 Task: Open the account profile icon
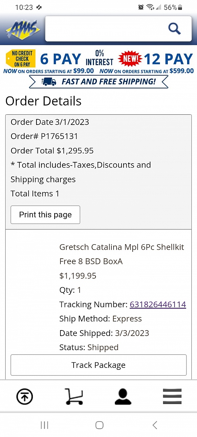(123, 397)
